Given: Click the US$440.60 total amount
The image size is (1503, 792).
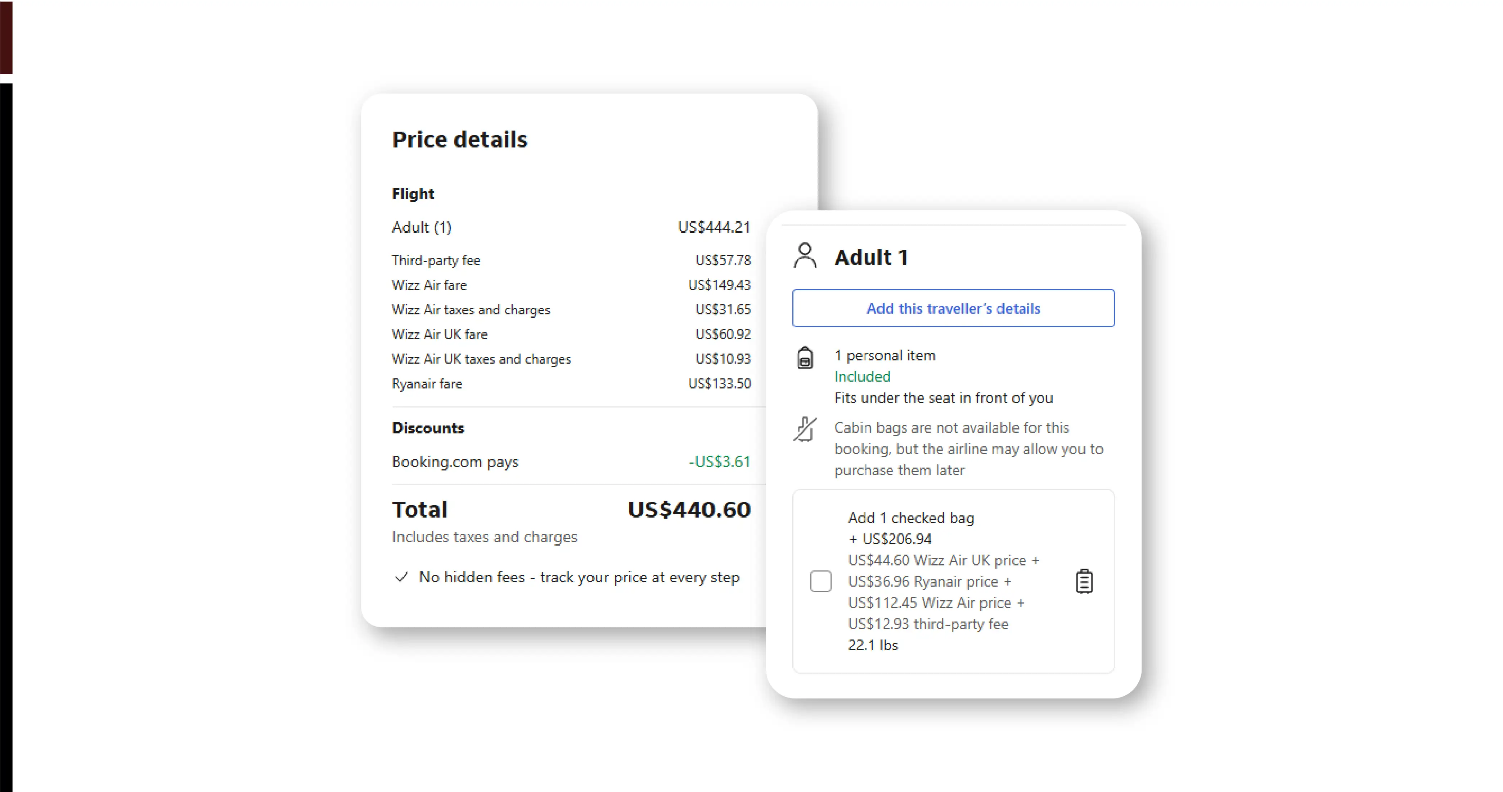Looking at the screenshot, I should pos(688,509).
